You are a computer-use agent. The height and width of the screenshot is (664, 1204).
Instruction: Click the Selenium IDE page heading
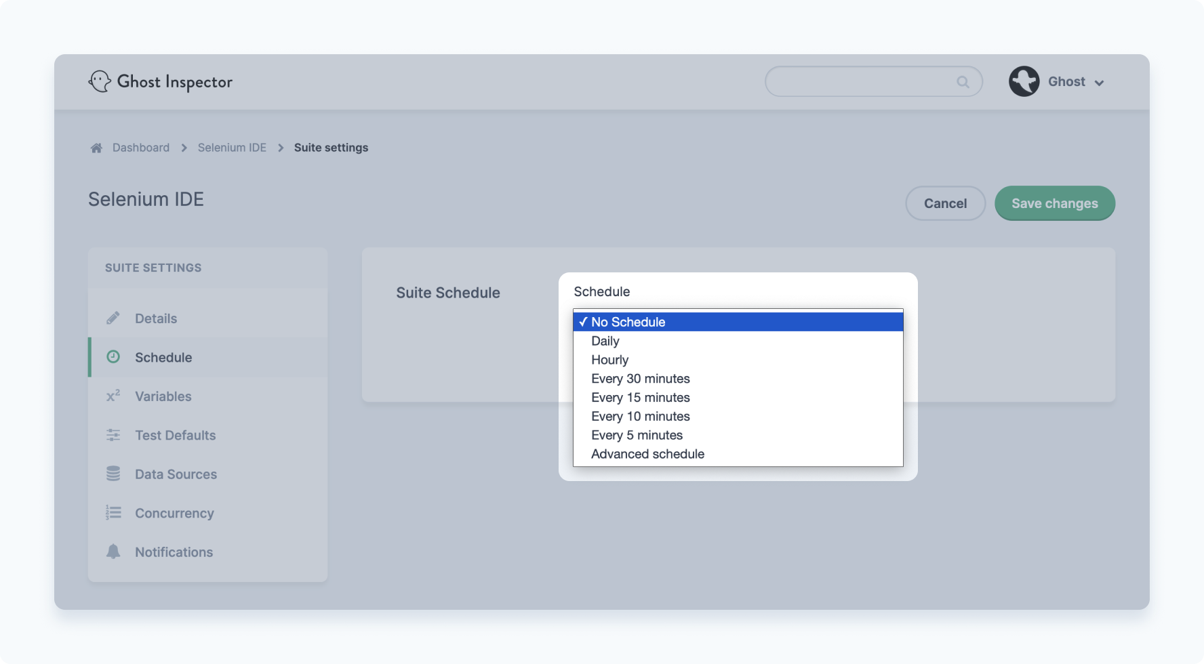click(x=146, y=199)
